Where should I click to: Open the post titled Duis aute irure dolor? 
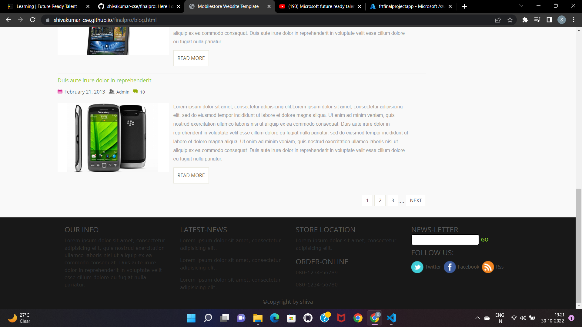pyautogui.click(x=104, y=80)
